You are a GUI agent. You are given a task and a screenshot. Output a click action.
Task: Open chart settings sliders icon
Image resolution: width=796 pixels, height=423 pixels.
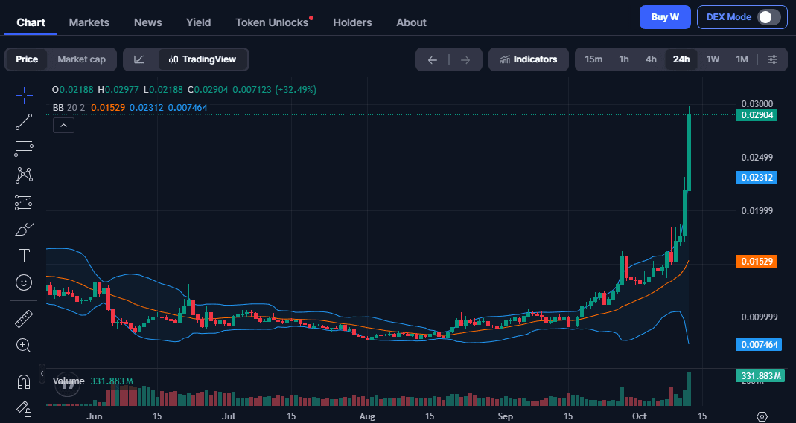(772, 59)
